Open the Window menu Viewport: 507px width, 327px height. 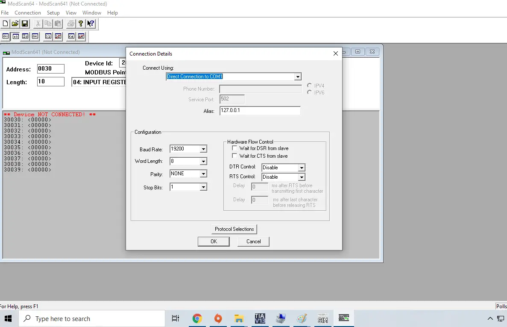click(x=92, y=13)
